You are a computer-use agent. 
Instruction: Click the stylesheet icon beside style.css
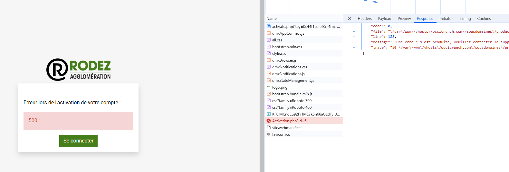point(269,53)
